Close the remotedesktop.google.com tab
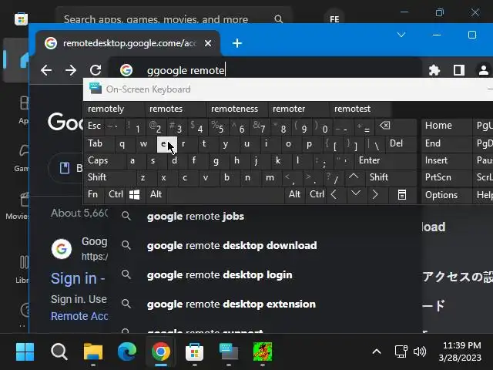Screen dimensions: 493x370 pyautogui.click(x=208, y=43)
